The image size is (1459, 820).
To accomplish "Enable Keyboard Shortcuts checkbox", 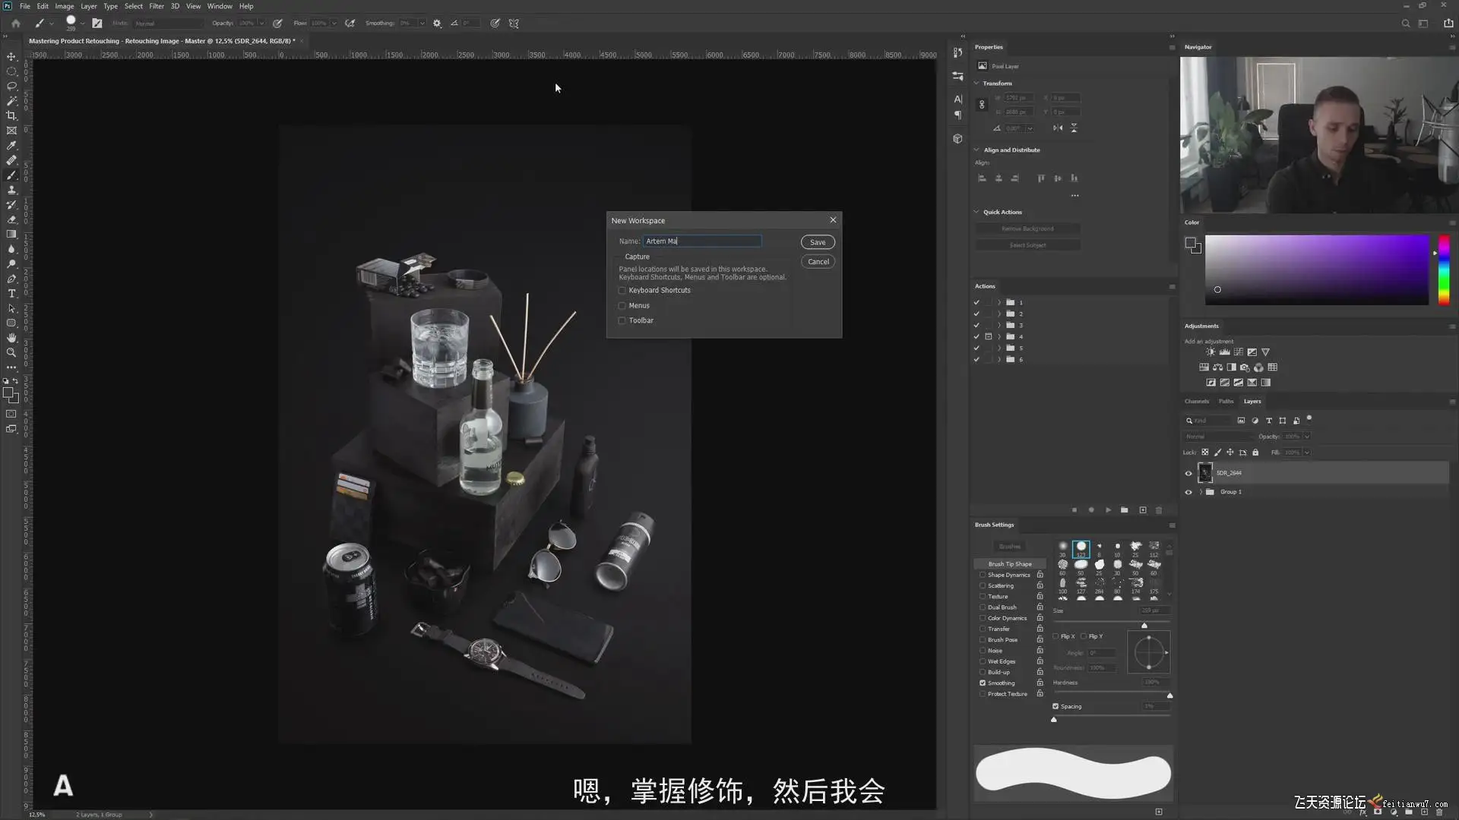I will 622,291.
